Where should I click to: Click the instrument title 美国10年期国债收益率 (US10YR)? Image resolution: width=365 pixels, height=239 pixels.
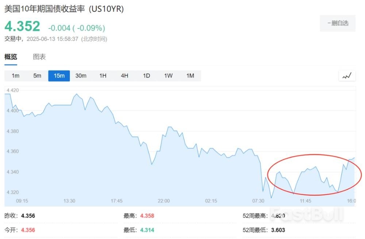pyautogui.click(x=64, y=9)
